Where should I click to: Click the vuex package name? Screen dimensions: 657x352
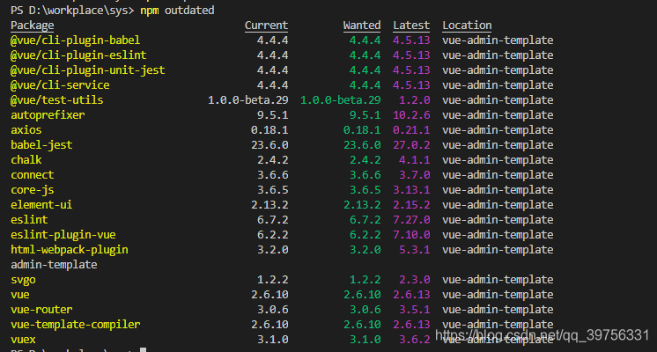point(23,340)
